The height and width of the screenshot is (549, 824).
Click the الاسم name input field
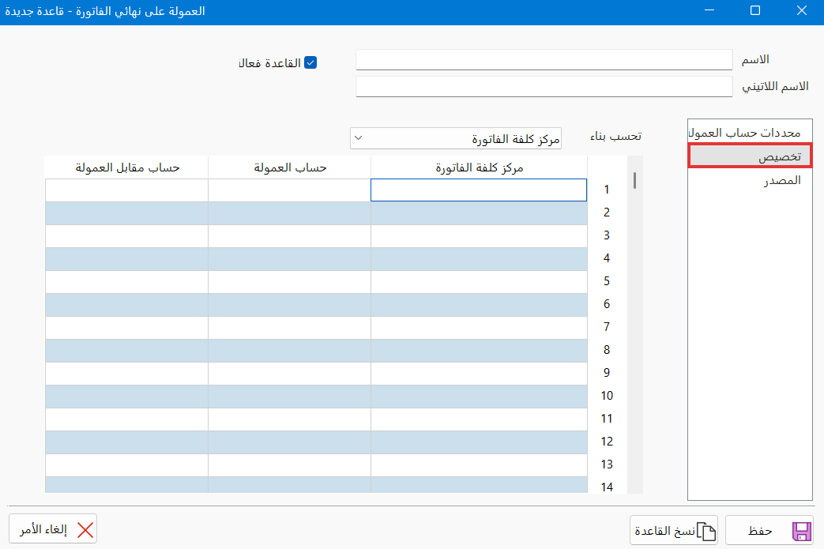click(x=544, y=59)
